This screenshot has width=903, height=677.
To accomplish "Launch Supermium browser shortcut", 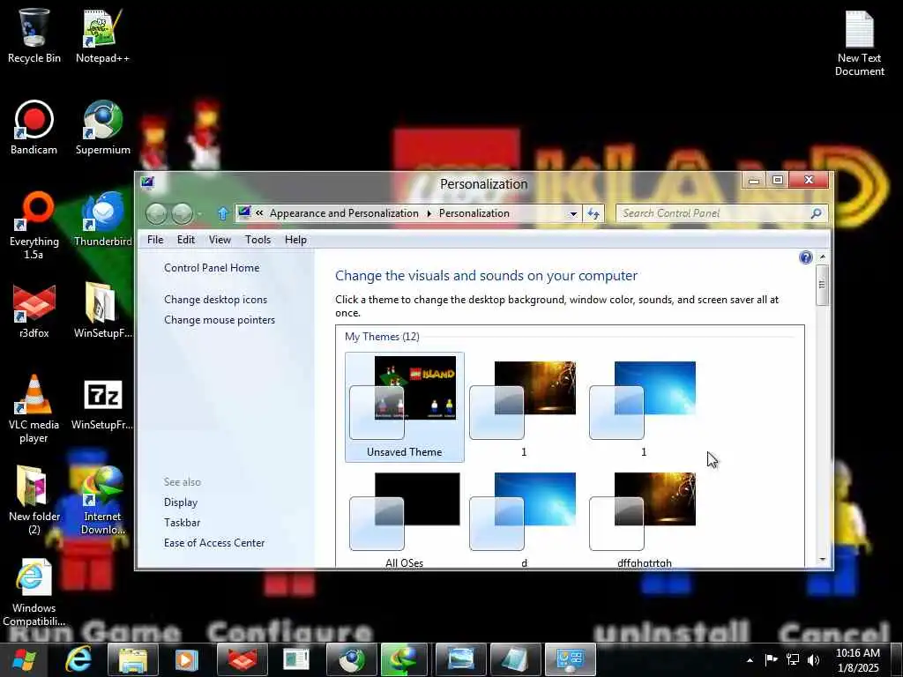I will (102, 128).
